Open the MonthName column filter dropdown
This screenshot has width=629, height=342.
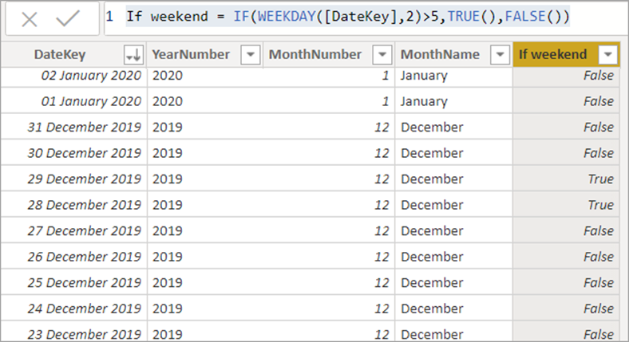point(500,54)
